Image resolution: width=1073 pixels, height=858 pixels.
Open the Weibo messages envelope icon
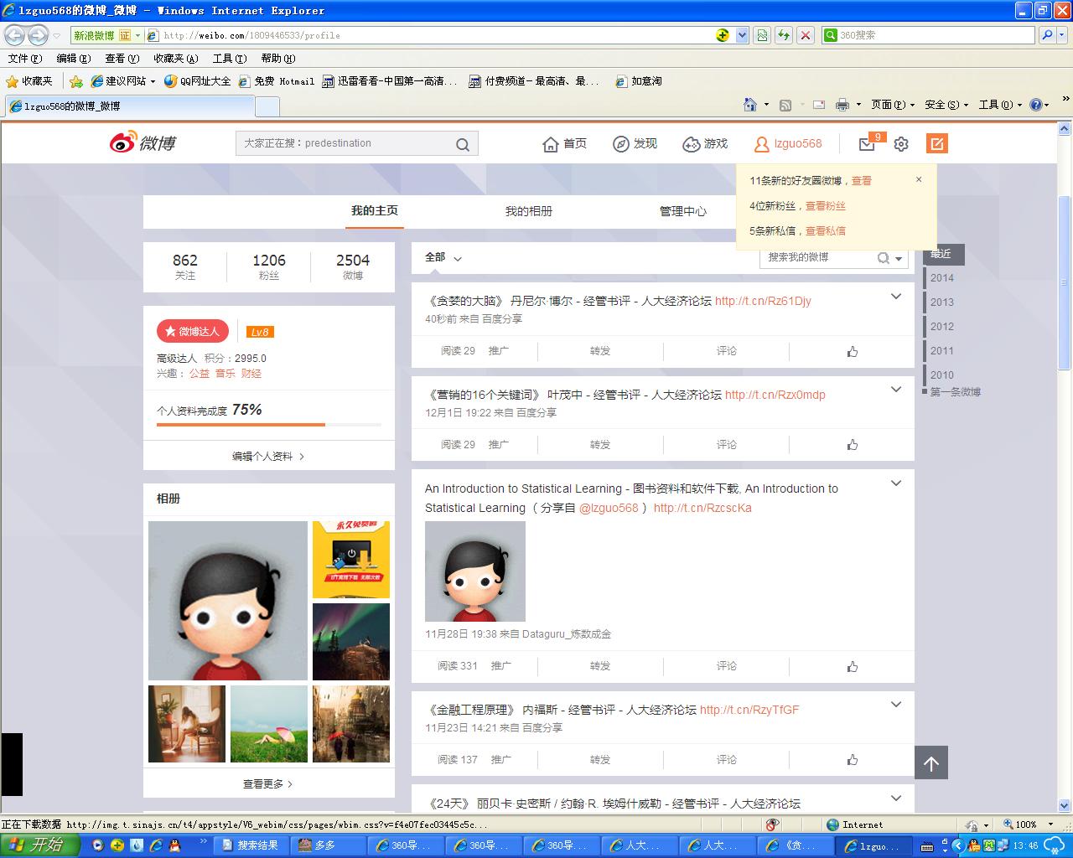click(x=867, y=144)
